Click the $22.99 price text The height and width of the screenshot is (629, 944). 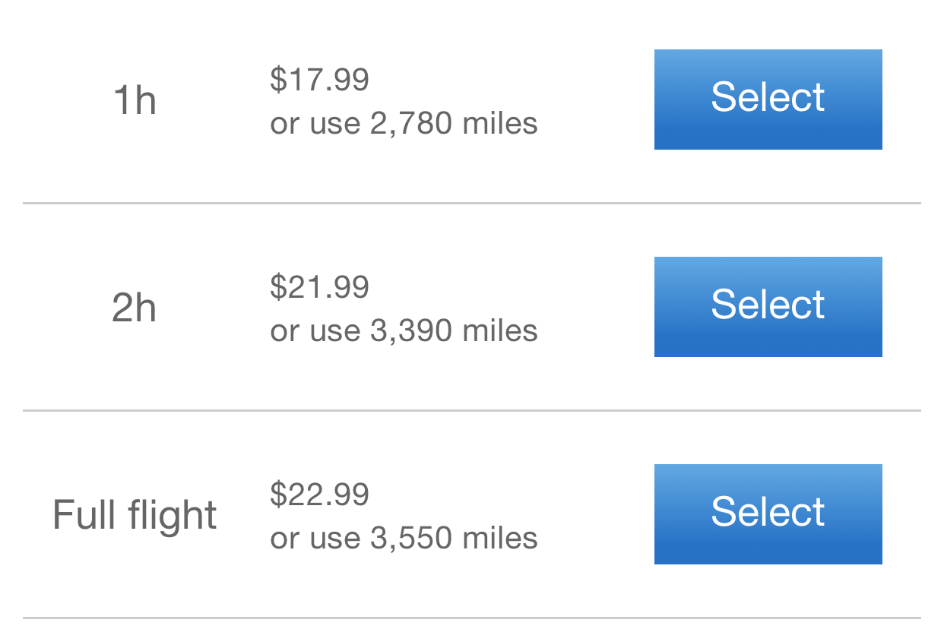click(319, 494)
